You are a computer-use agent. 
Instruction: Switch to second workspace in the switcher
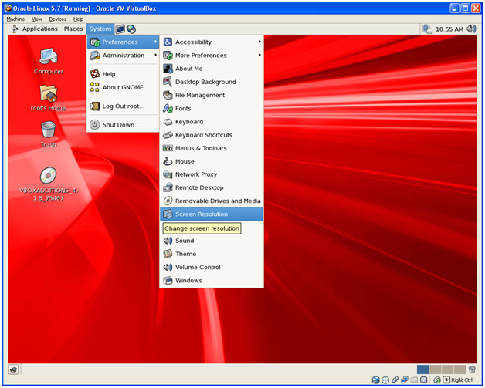(435, 369)
